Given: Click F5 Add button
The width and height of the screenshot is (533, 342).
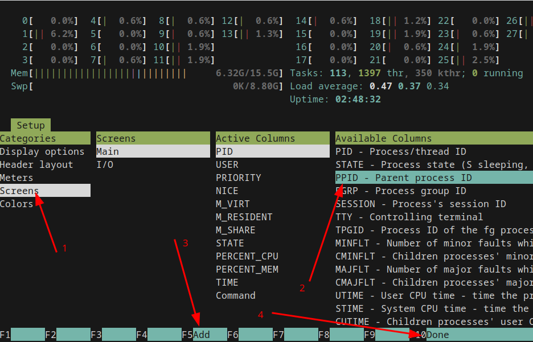Looking at the screenshot, I should (x=204, y=335).
